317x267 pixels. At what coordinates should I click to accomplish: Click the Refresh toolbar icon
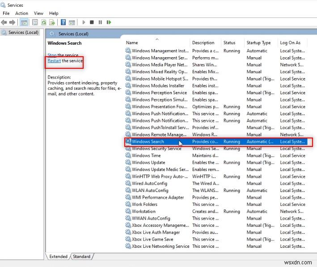click(44, 22)
